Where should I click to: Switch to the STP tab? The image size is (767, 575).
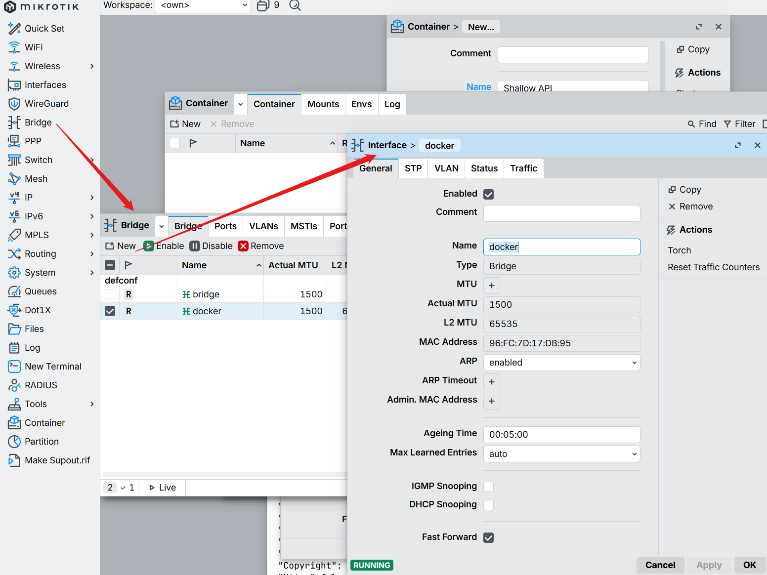(413, 168)
